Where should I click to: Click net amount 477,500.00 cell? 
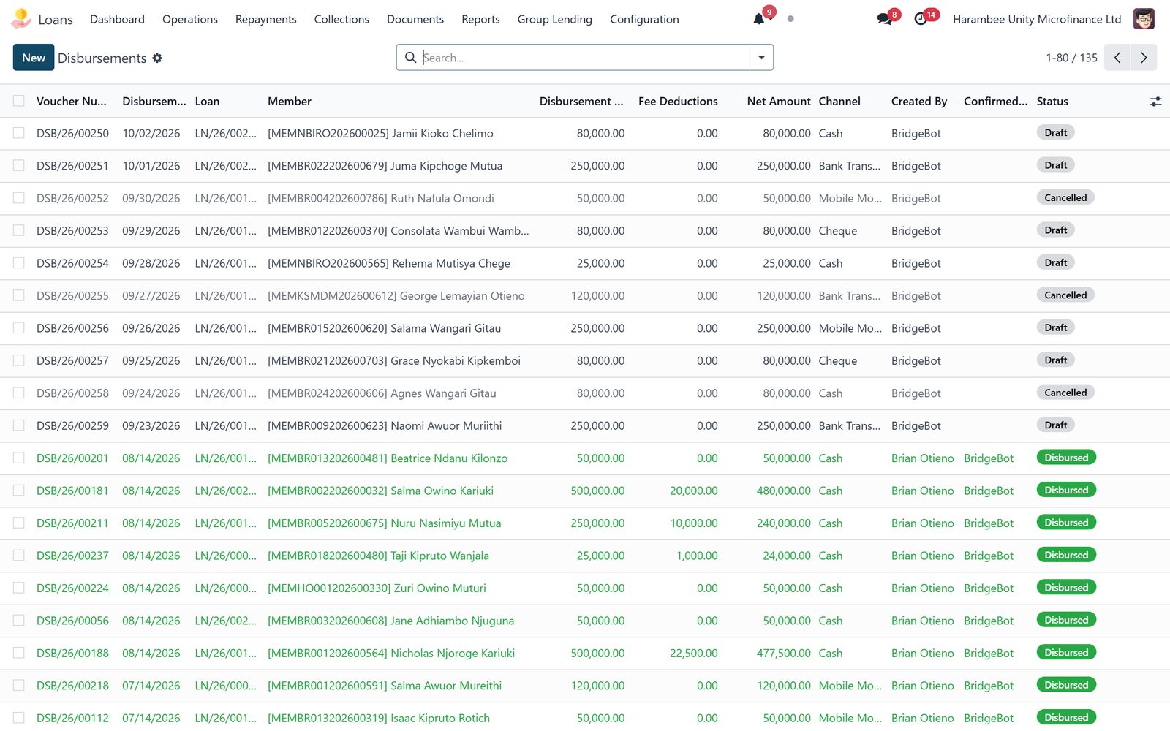click(x=783, y=653)
